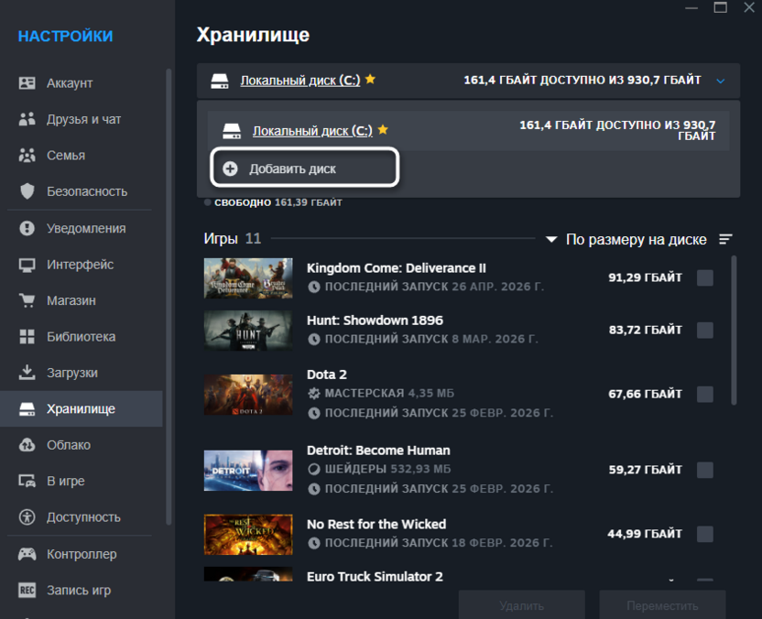Click the В игре overlay icon

tap(27, 481)
